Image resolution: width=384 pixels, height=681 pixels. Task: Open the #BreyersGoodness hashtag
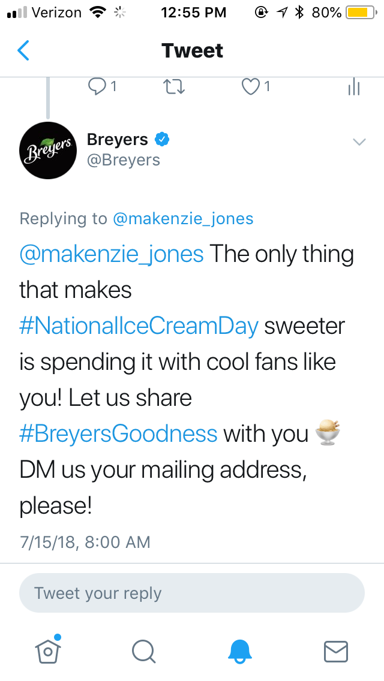click(x=118, y=433)
